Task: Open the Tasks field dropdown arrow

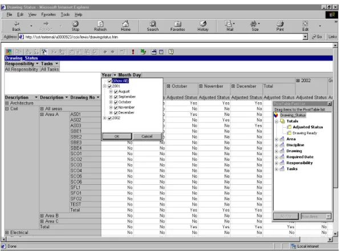Action: click(x=56, y=63)
